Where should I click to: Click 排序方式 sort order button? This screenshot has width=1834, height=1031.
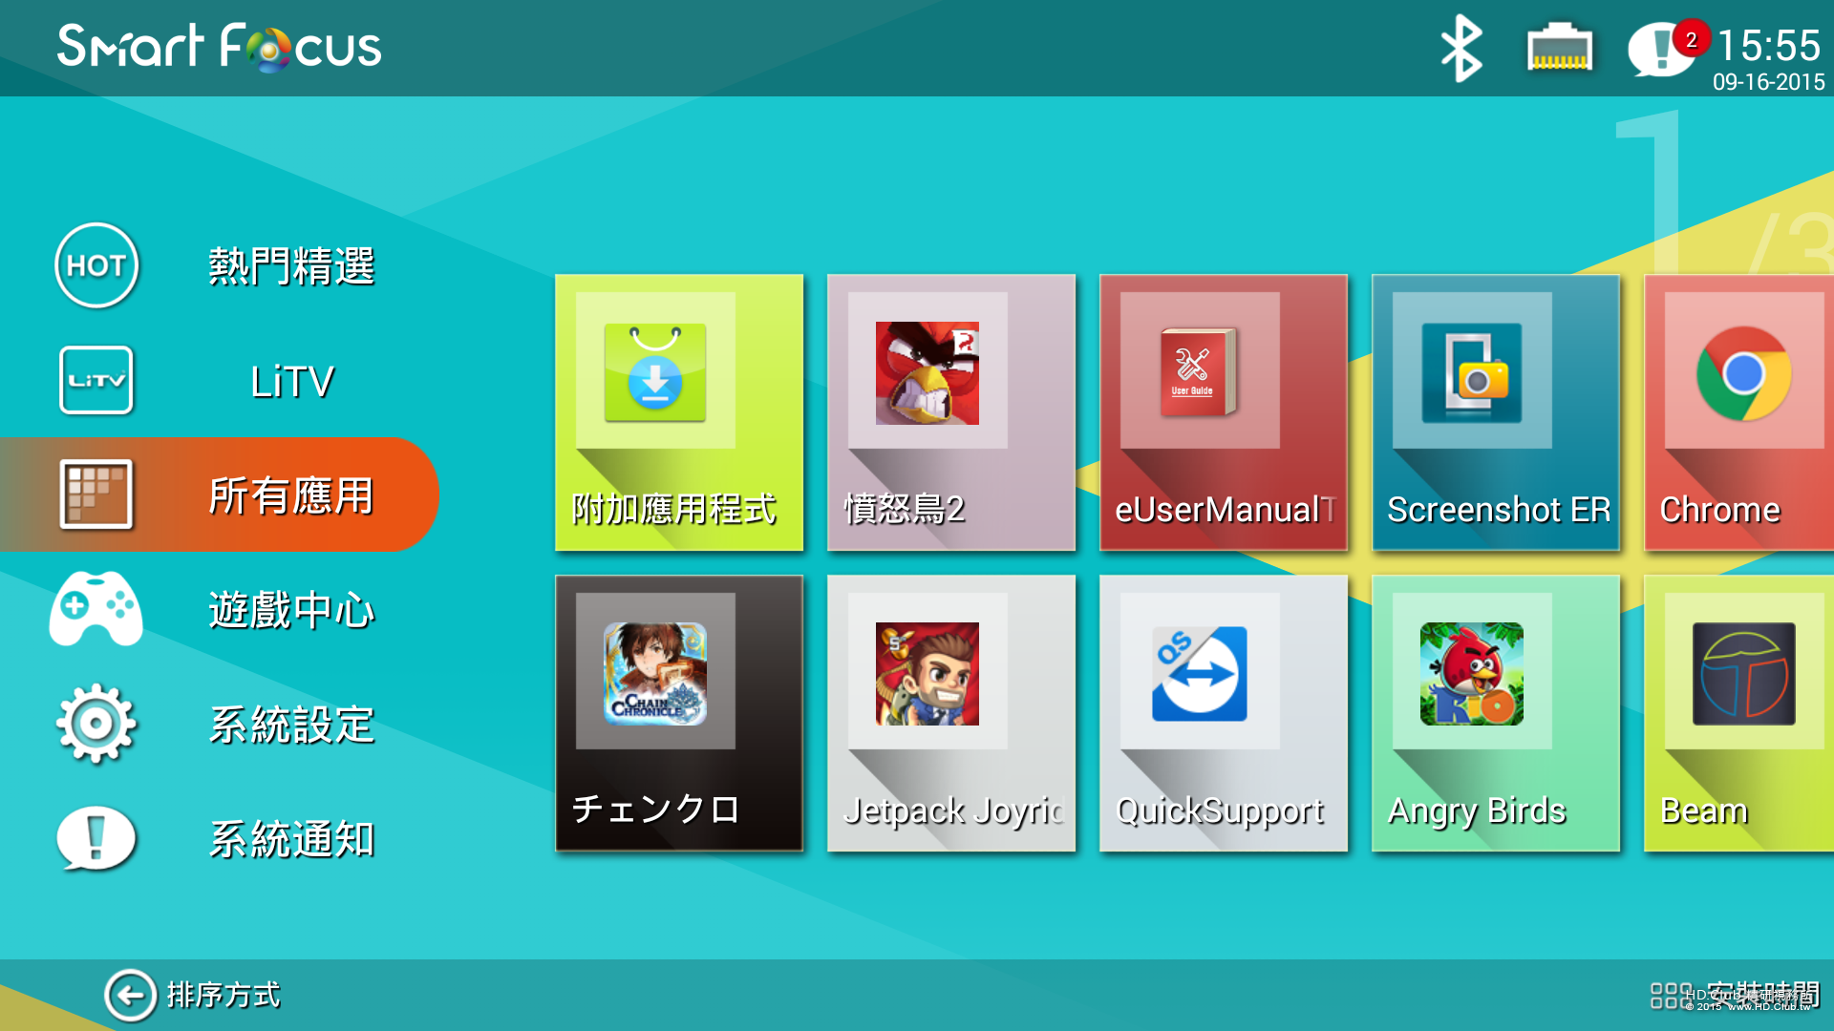[193, 995]
